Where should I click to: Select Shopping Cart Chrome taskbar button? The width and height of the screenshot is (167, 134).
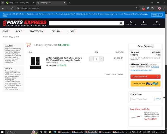pyautogui.click(x=91, y=132)
